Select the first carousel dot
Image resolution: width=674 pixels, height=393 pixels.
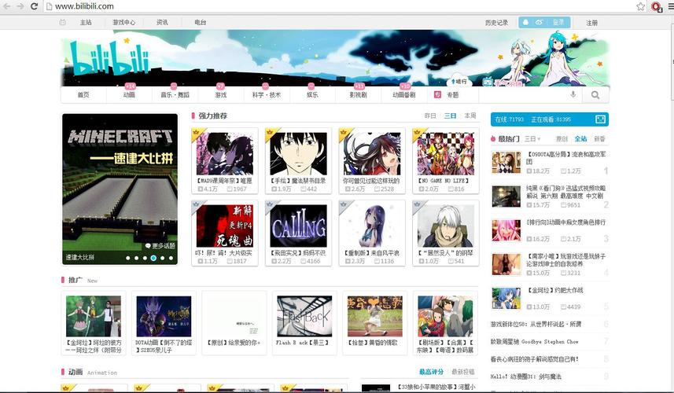(x=127, y=258)
